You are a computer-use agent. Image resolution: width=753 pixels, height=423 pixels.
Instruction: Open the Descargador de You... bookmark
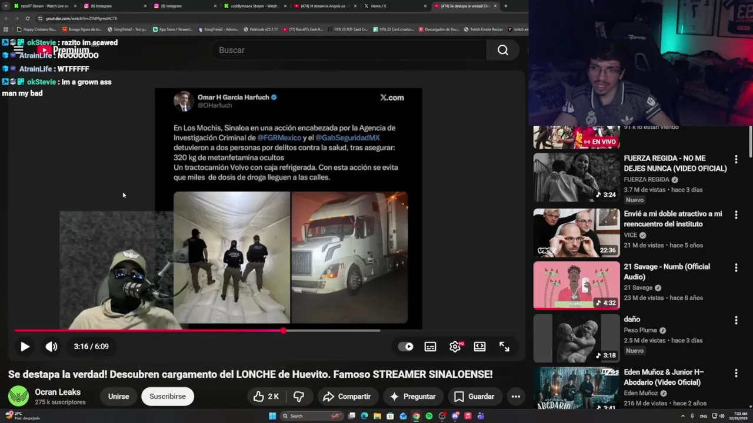[439, 29]
